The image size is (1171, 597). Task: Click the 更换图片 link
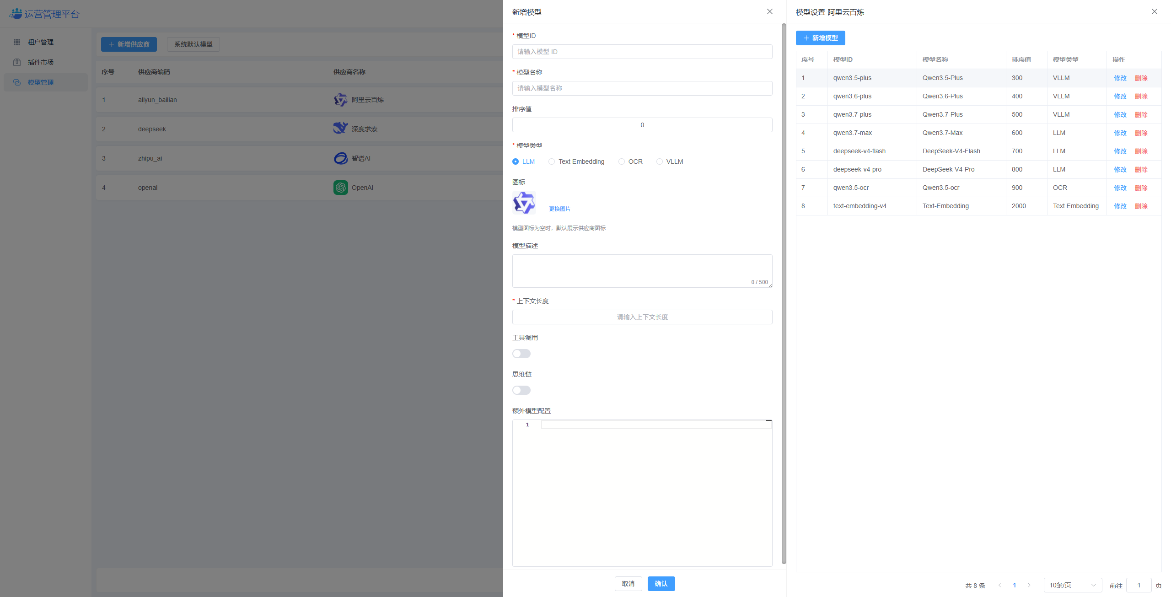[559, 209]
